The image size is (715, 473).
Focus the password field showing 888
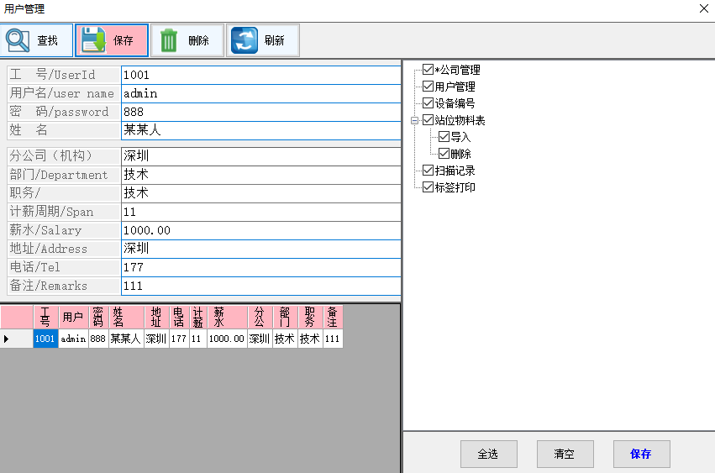[x=260, y=112]
